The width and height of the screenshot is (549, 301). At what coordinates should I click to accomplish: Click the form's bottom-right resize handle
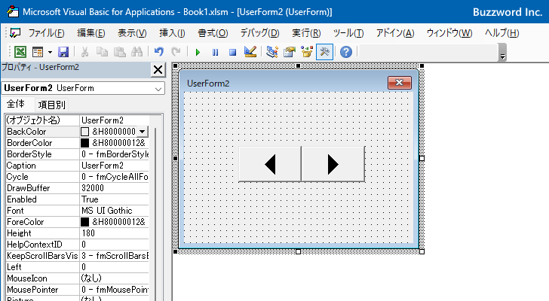coord(422,251)
